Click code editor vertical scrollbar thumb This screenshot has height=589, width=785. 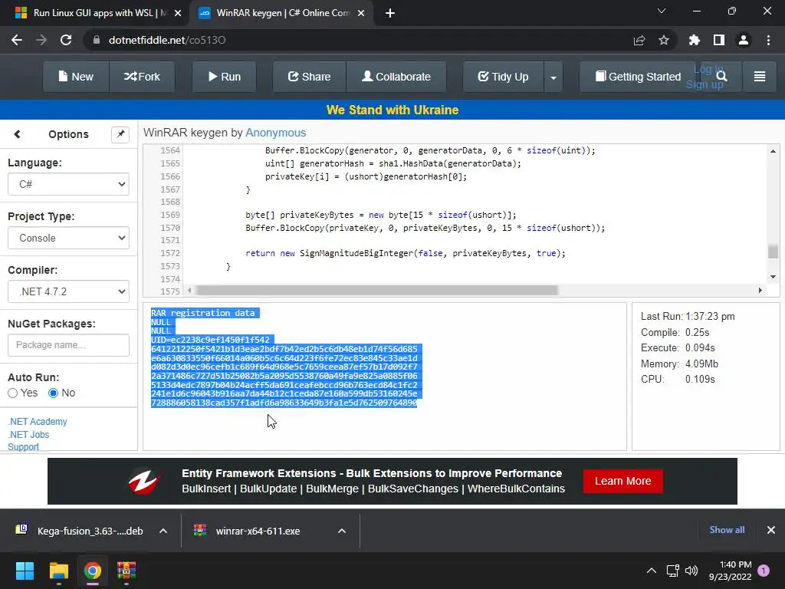point(773,252)
